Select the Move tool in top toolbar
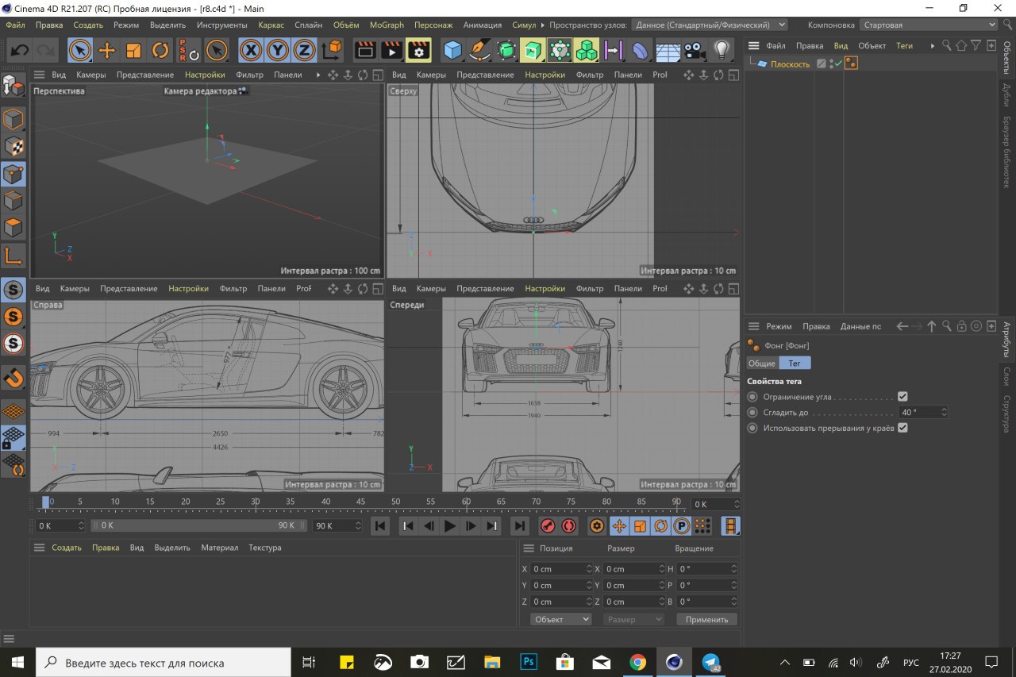 point(106,51)
